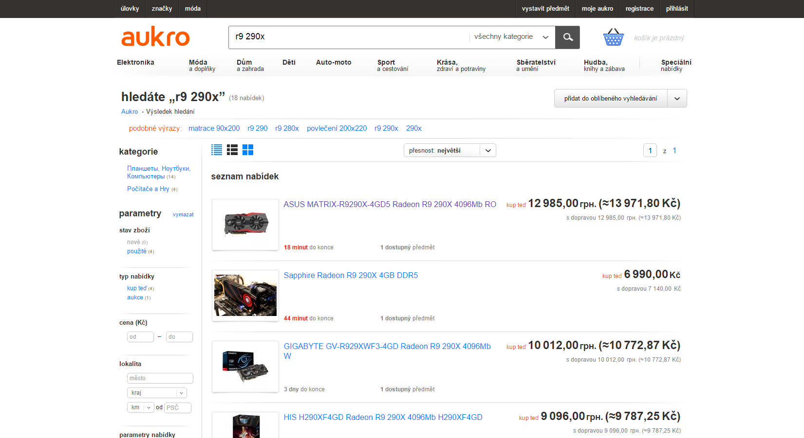804x438 pixels.
Task: Open Sapphire Radeon card thumbnail
Action: pyautogui.click(x=245, y=296)
